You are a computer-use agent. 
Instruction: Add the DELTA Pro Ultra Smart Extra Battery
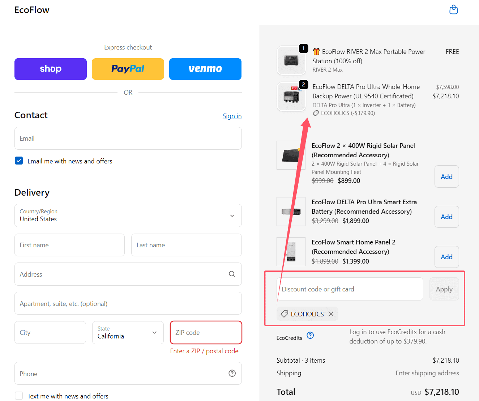coord(447,217)
